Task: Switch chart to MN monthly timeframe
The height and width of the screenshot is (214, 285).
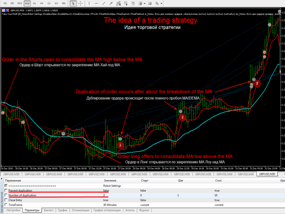Action: 64,3
